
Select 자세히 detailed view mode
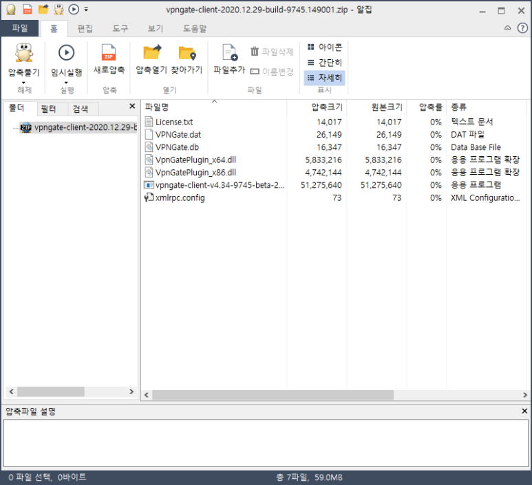point(325,78)
